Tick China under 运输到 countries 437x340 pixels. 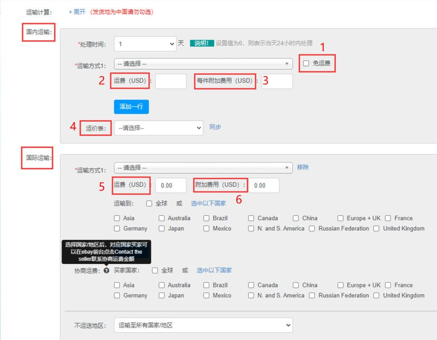(x=296, y=218)
